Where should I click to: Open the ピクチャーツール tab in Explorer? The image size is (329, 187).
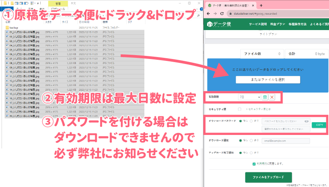point(58,9)
